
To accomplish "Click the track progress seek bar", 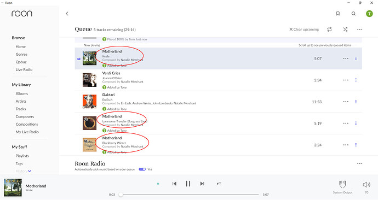I will (190, 195).
